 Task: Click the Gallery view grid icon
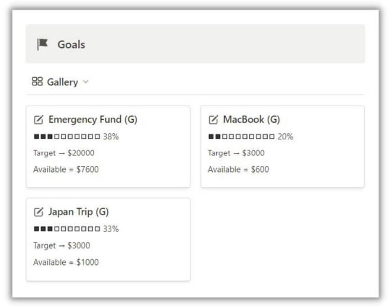(37, 81)
